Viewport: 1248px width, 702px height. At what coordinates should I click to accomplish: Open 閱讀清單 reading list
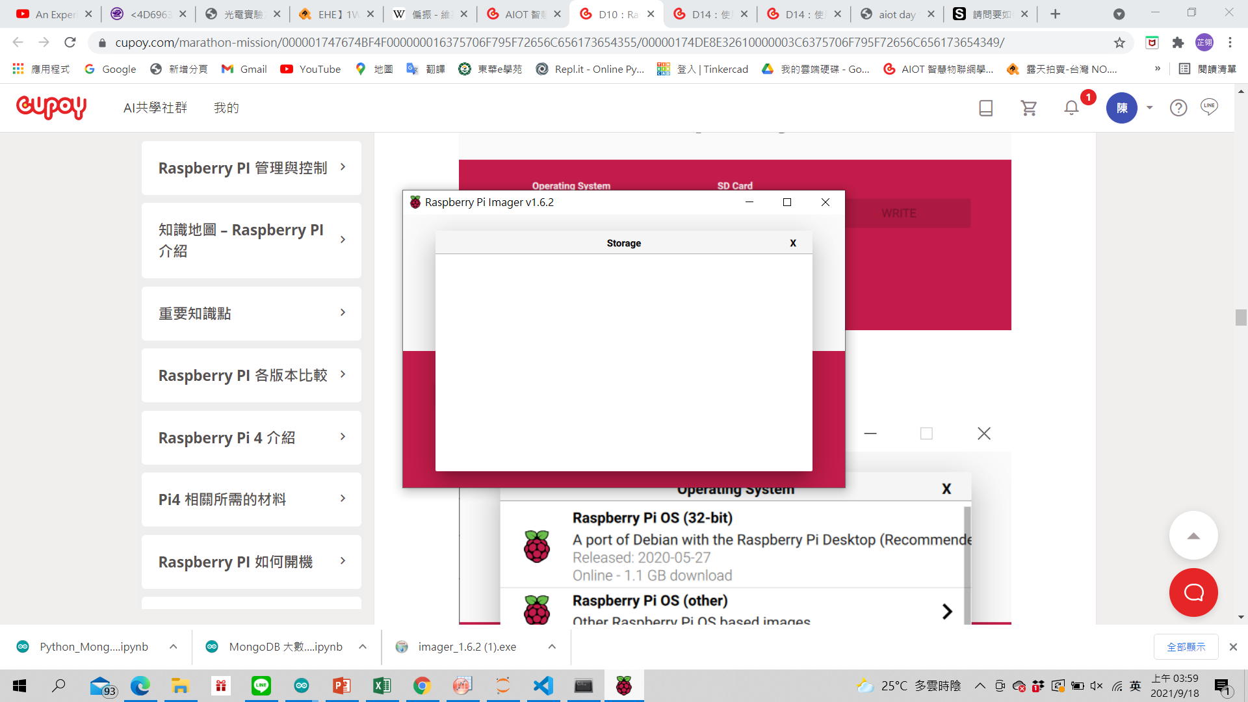1208,69
